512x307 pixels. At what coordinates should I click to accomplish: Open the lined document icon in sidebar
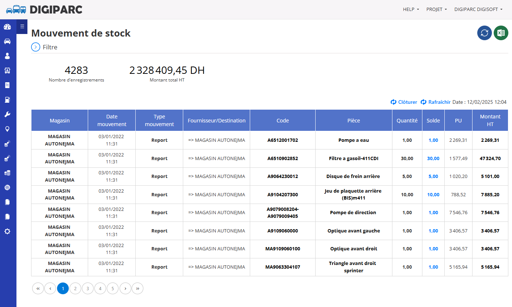(7, 85)
